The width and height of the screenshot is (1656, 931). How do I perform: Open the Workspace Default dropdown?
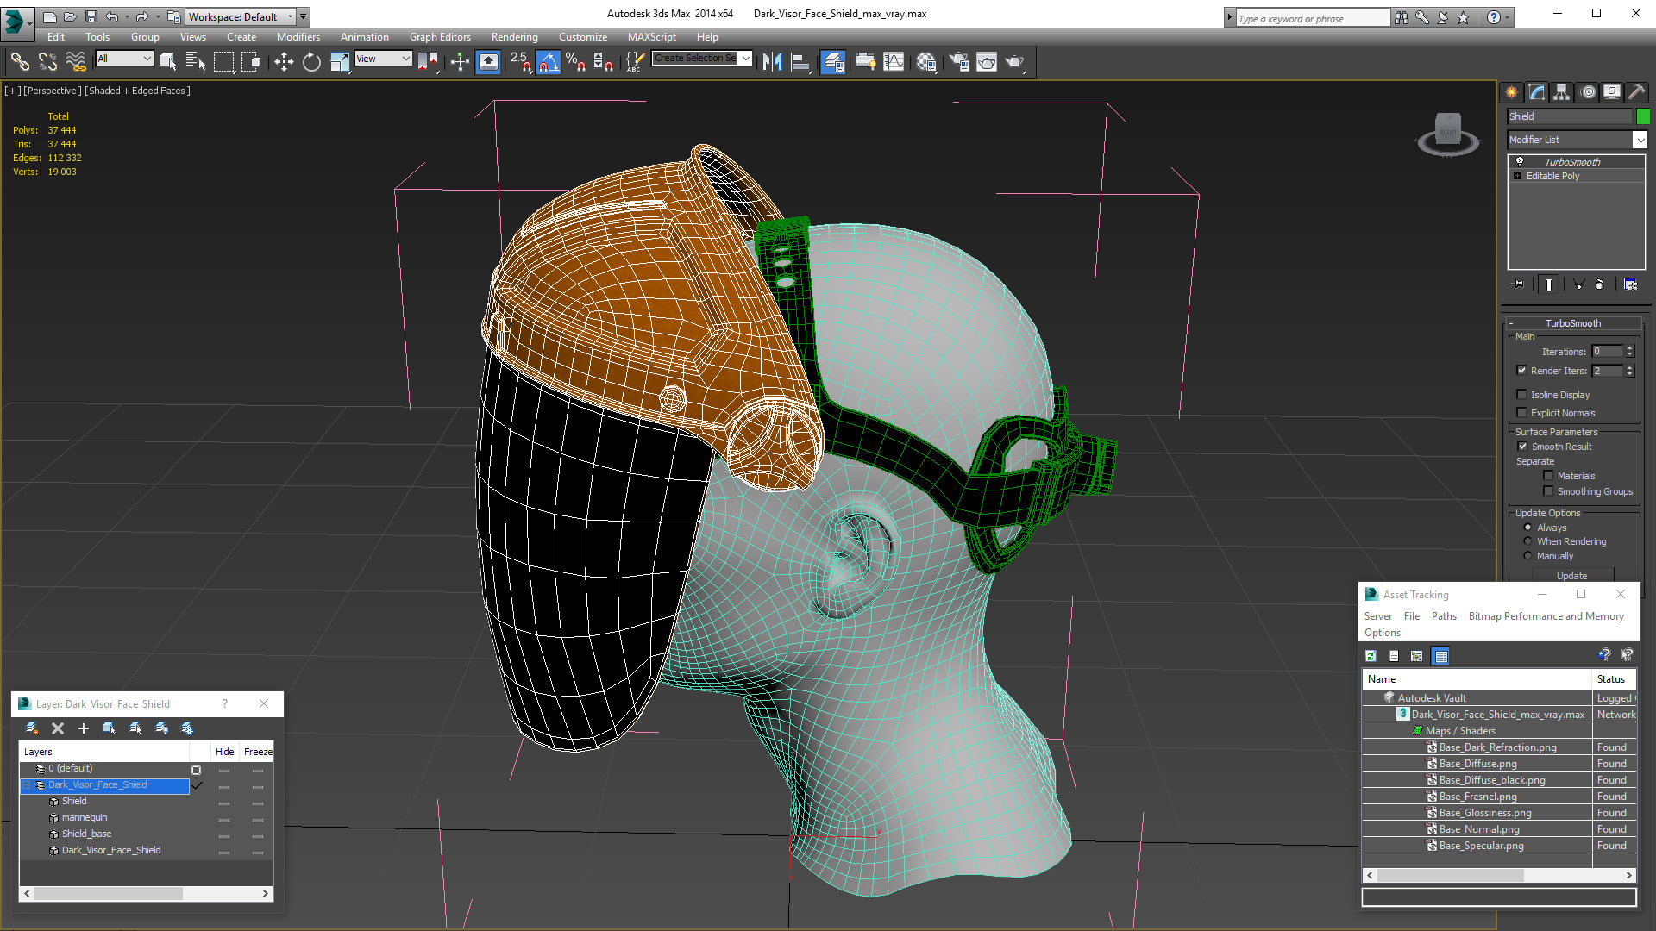240,16
